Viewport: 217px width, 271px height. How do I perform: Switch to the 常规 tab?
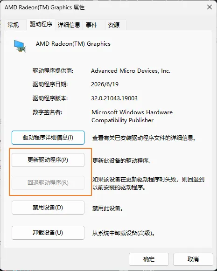(x=13, y=25)
